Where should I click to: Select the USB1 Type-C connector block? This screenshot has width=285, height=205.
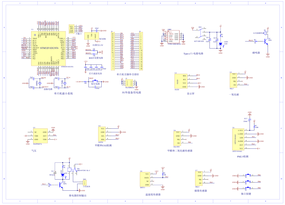click(x=174, y=37)
